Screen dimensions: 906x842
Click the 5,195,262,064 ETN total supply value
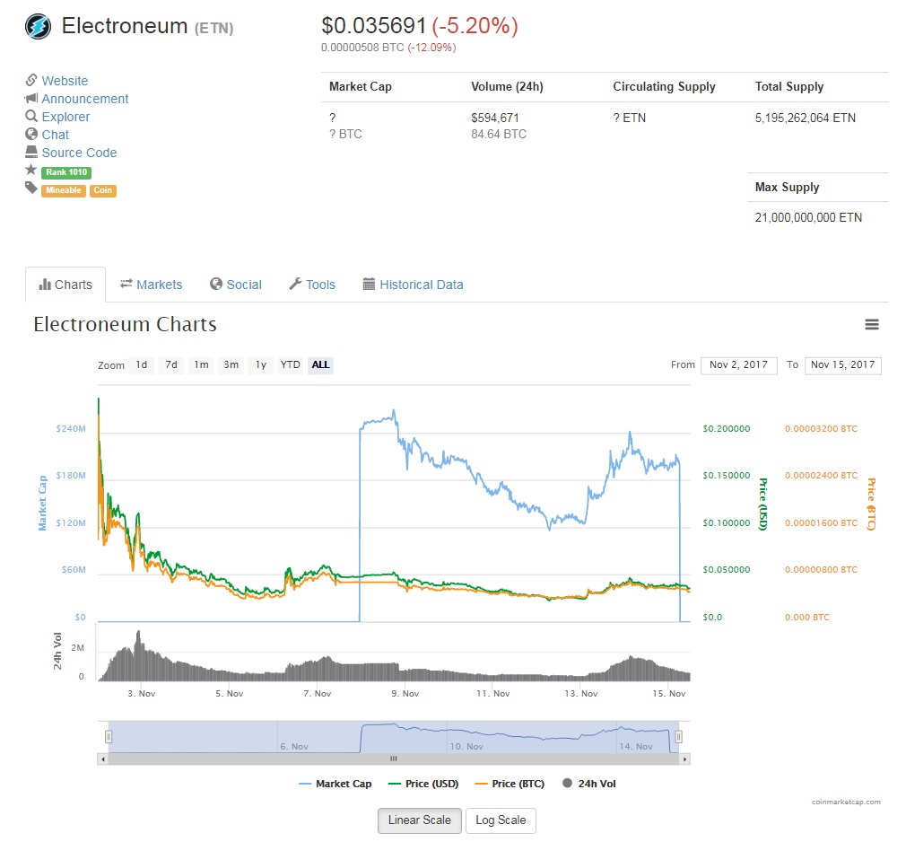[805, 118]
